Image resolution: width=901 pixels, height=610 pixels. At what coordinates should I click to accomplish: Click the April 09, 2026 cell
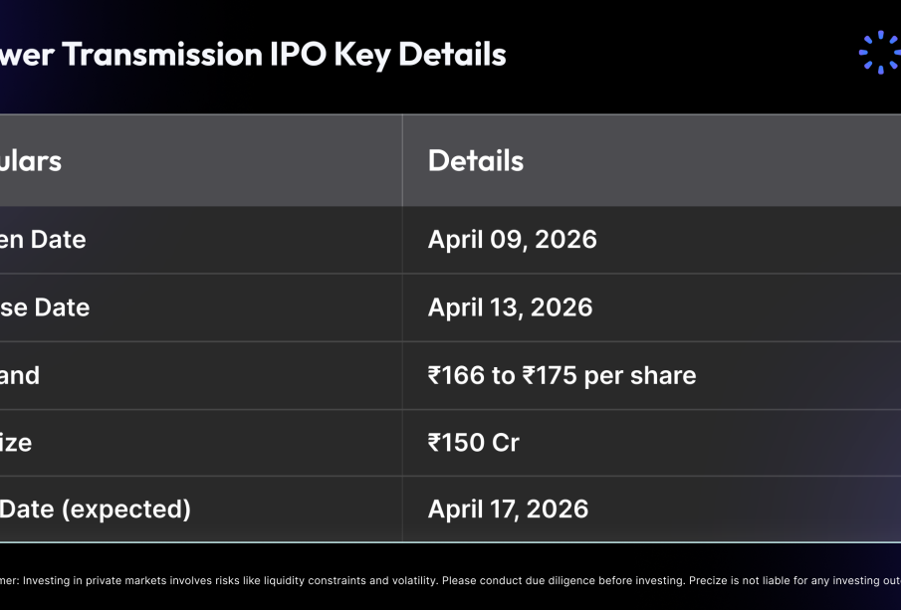point(512,240)
